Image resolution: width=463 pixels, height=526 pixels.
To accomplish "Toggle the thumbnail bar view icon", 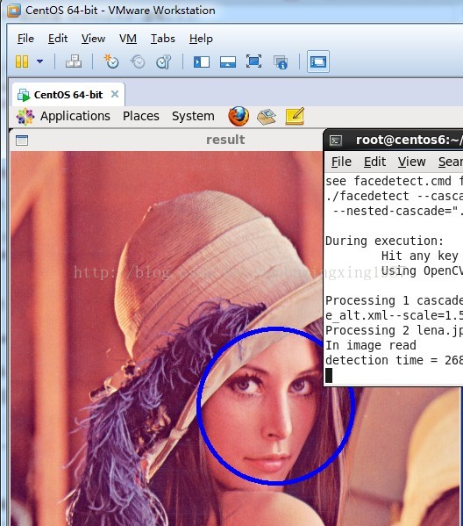I will pos(228,62).
